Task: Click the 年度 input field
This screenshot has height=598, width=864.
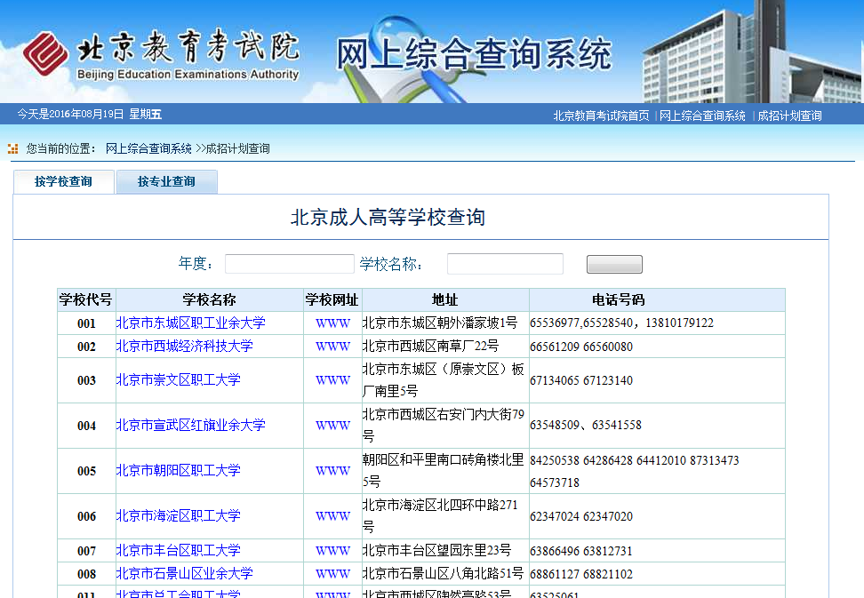Action: [289, 264]
